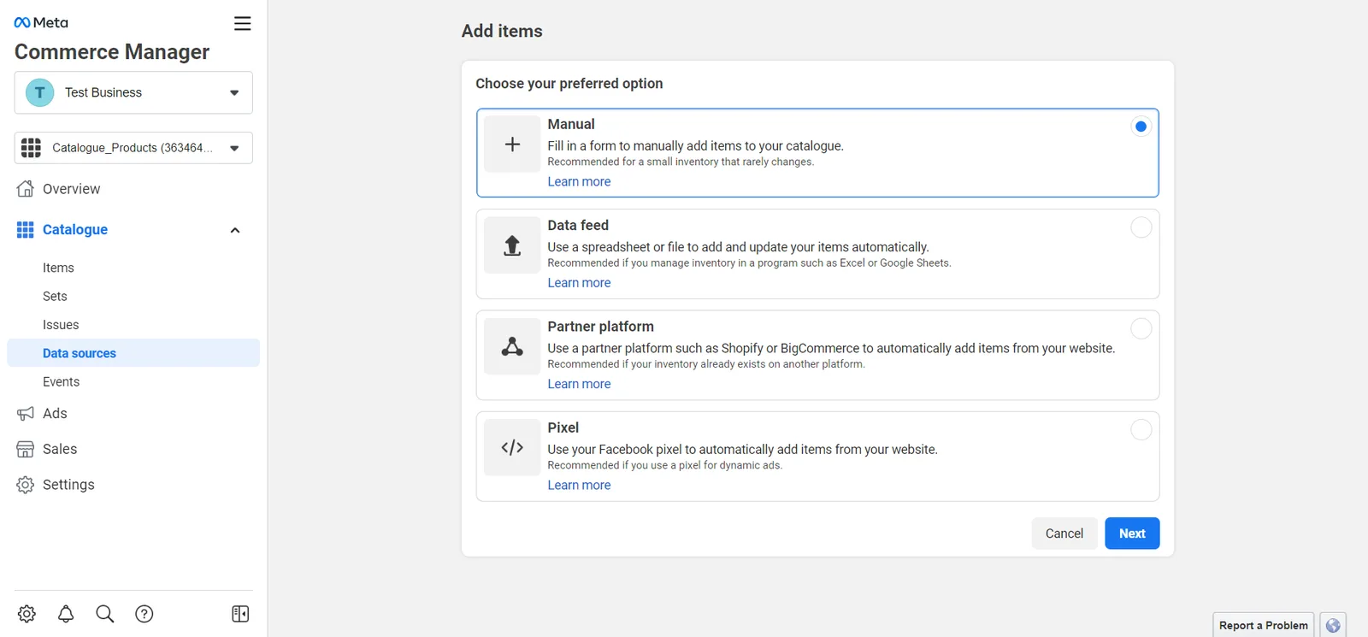
Task: Click the collapse sidebar panel icon
Action: click(240, 614)
